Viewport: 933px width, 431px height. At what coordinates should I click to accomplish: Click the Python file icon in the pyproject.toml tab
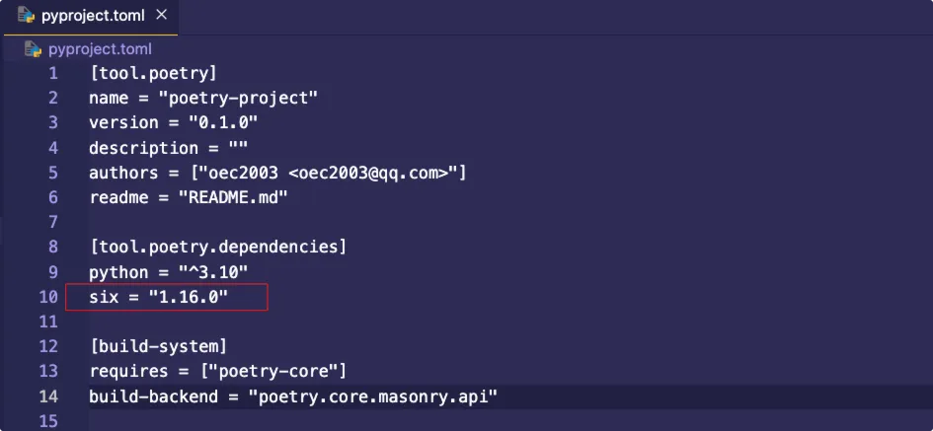pyautogui.click(x=27, y=16)
